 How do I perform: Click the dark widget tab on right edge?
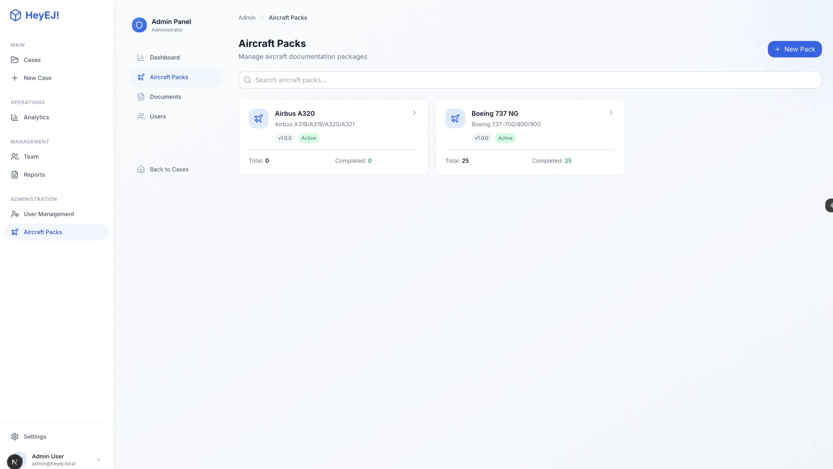[x=830, y=205]
